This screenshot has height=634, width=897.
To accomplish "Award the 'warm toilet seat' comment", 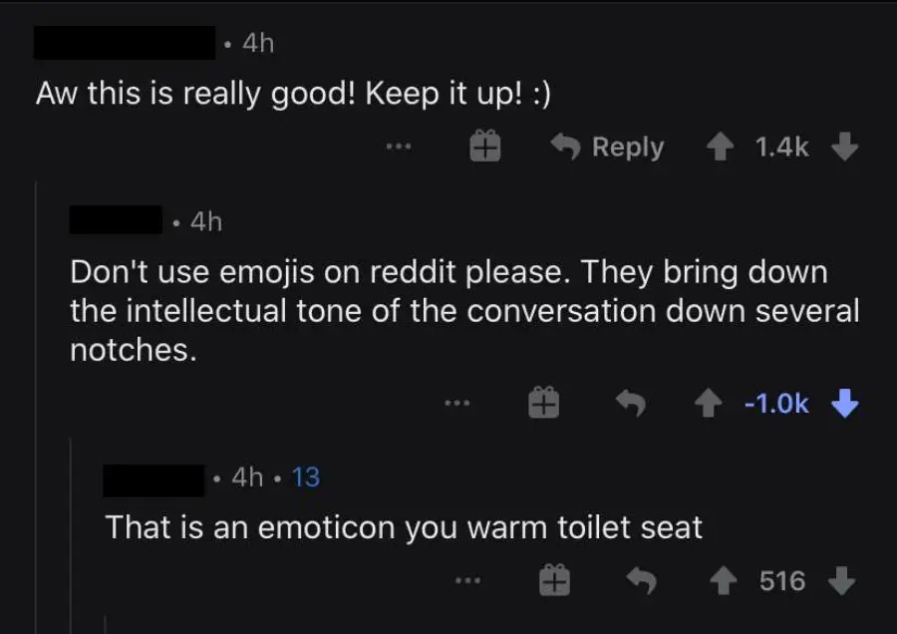I will (554, 580).
